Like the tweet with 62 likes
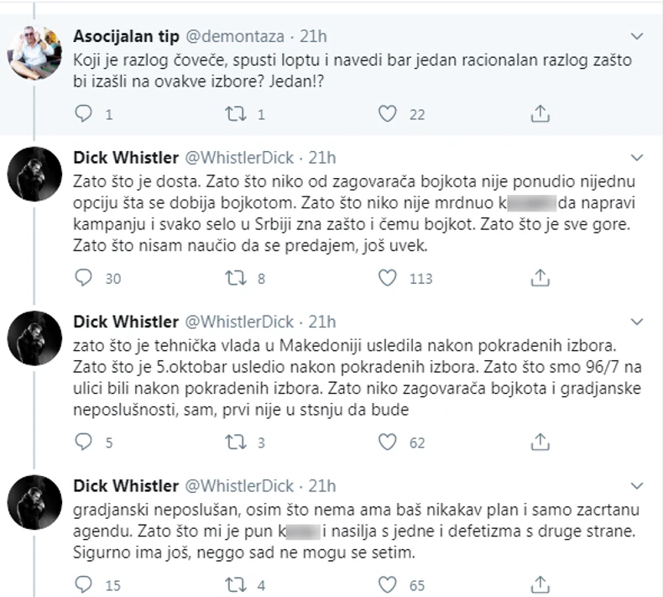 pos(387,443)
